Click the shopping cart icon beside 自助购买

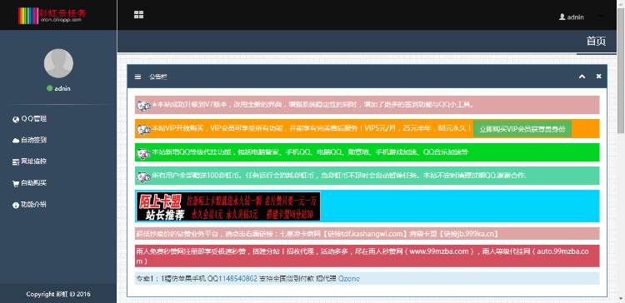pyautogui.click(x=16, y=184)
